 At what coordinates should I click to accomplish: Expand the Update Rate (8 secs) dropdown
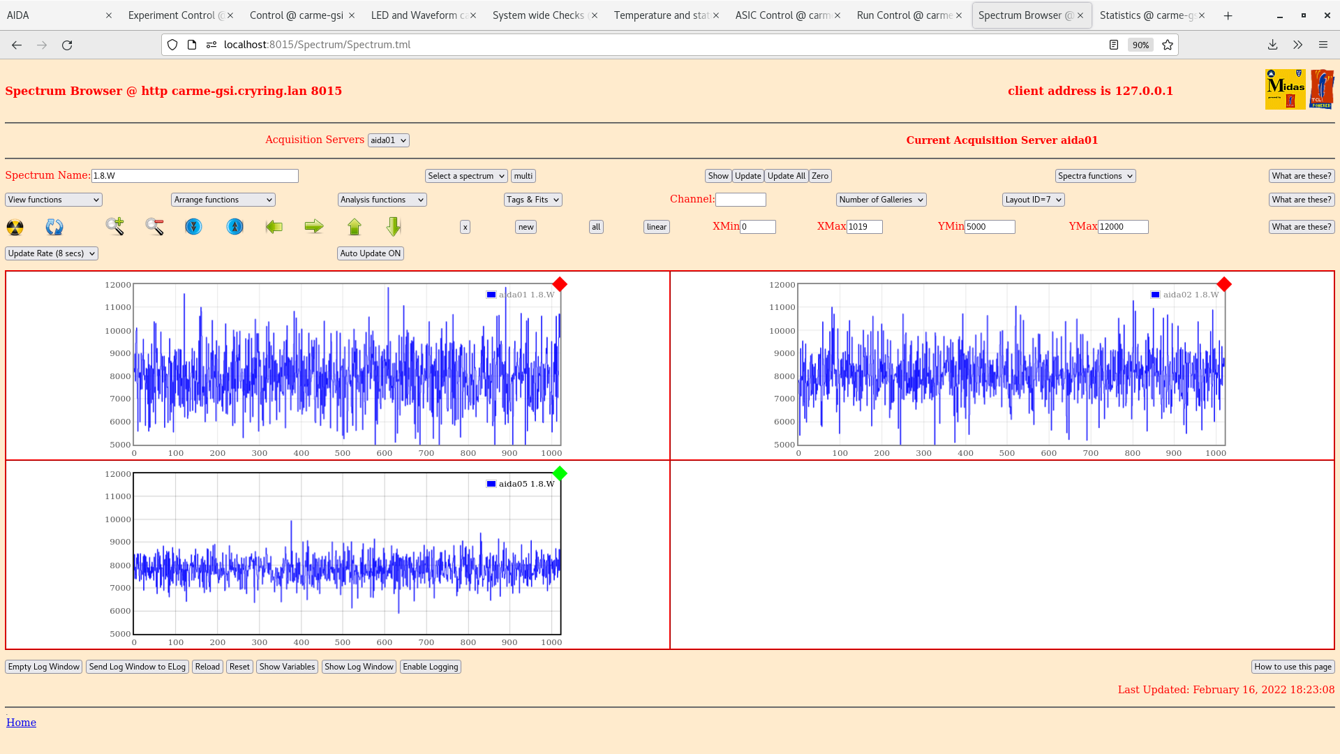(52, 253)
